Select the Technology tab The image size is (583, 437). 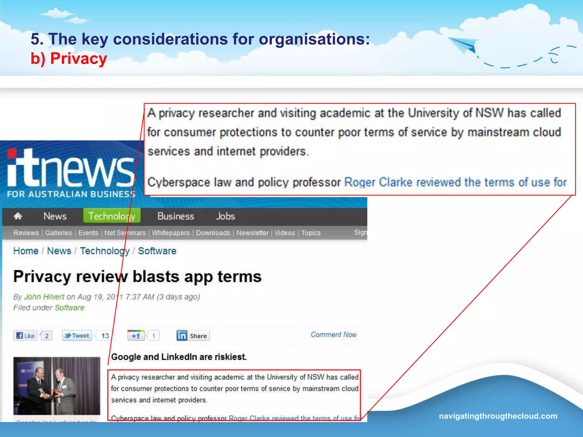(112, 216)
